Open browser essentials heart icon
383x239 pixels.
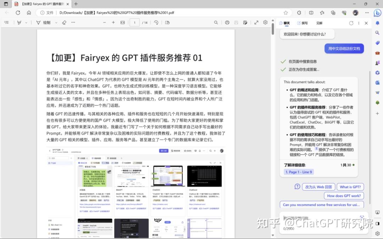344,13
